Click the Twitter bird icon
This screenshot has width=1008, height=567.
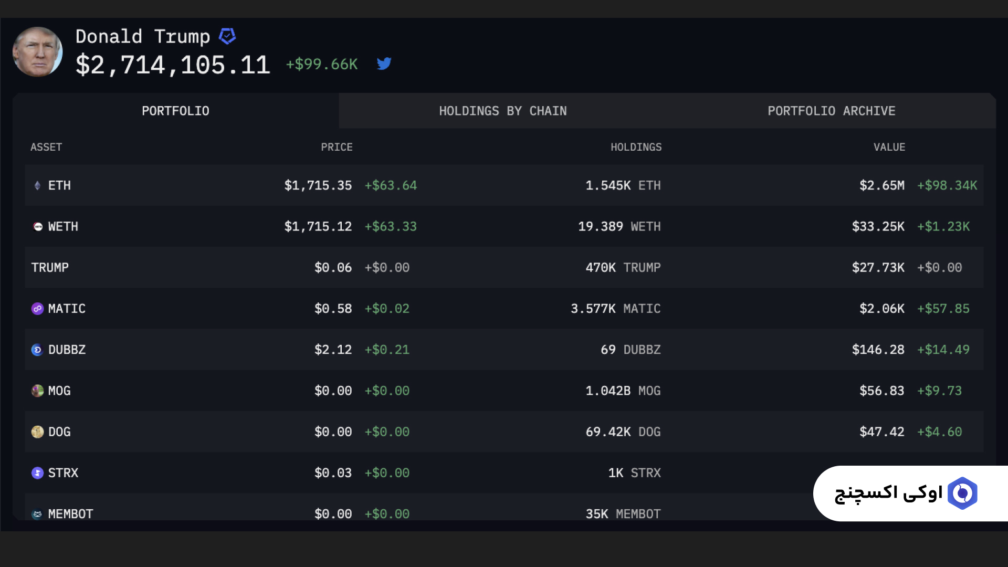click(x=384, y=64)
